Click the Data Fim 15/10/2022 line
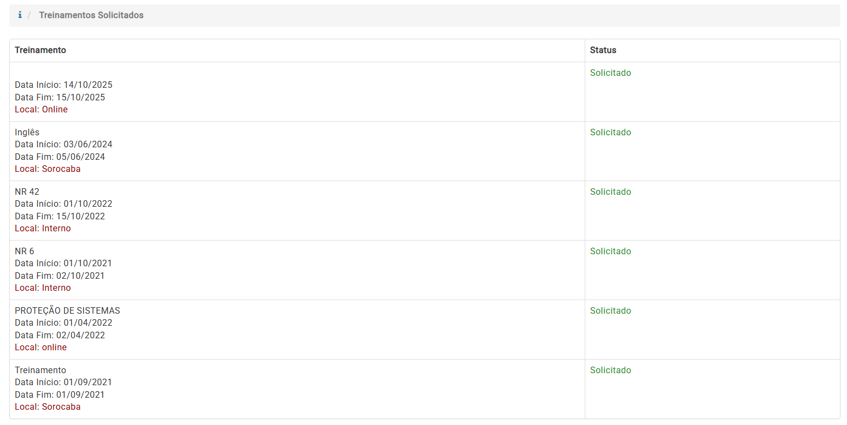This screenshot has height=425, width=847. click(60, 217)
